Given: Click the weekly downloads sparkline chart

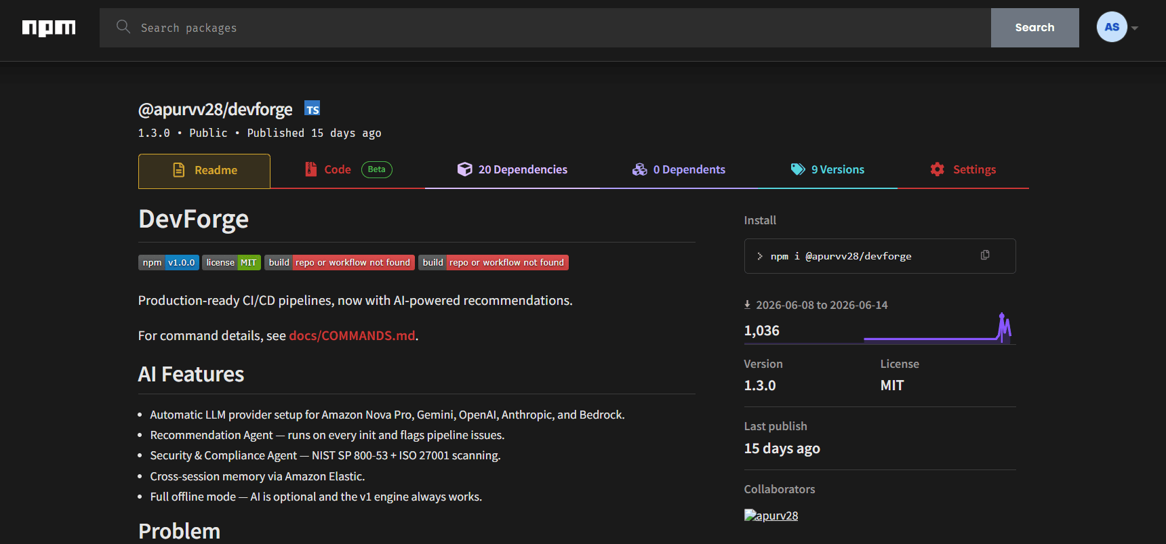Looking at the screenshot, I should coord(938,329).
